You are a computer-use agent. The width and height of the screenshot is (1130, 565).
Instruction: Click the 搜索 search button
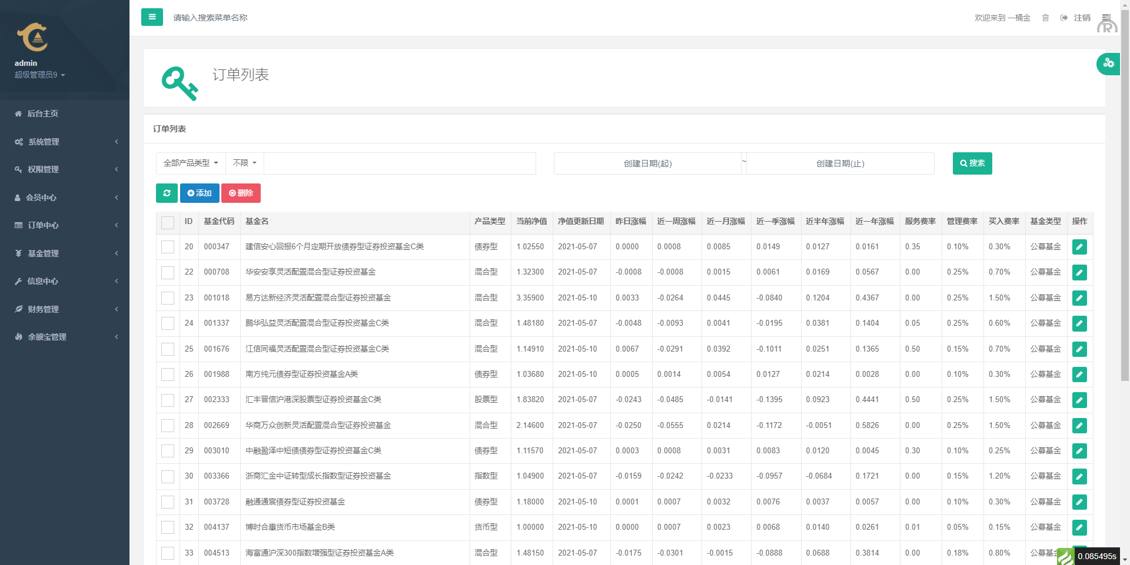pos(972,163)
